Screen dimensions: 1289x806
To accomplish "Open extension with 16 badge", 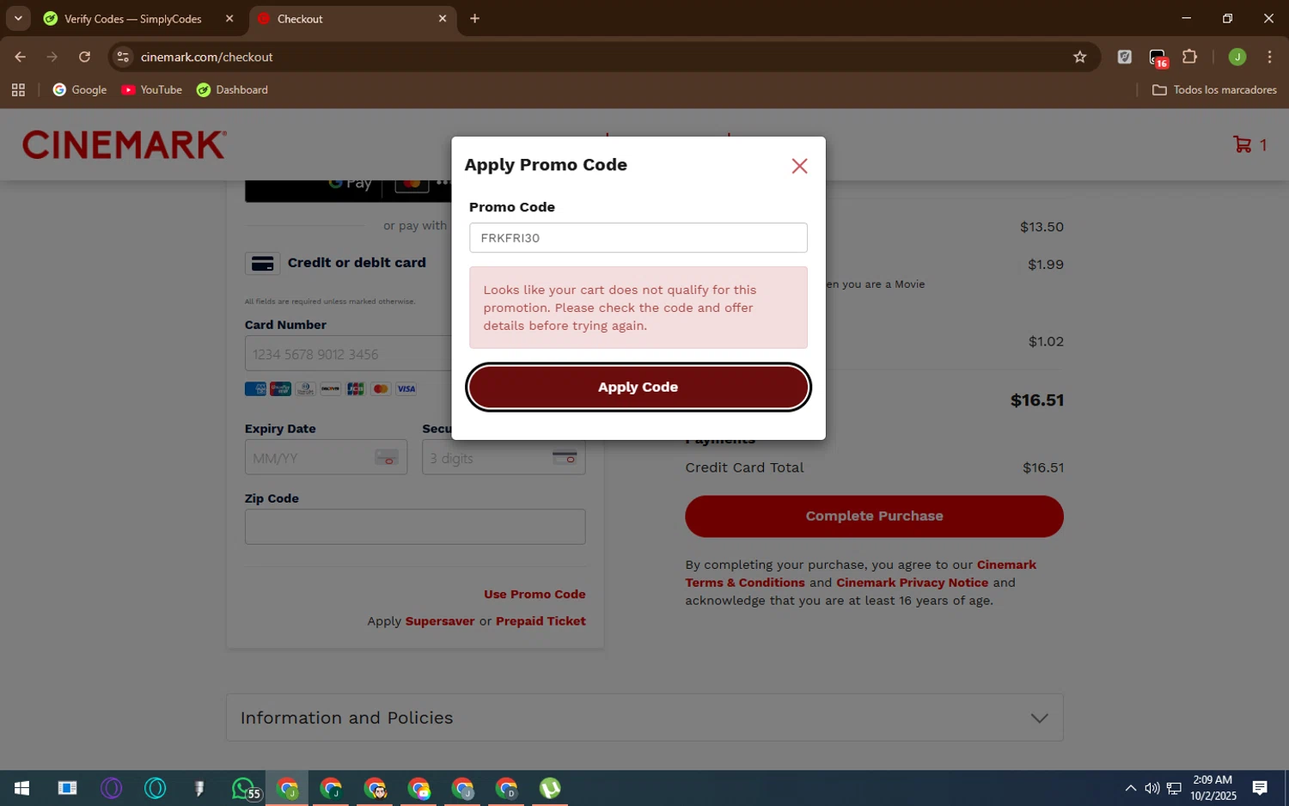I will [1158, 58].
